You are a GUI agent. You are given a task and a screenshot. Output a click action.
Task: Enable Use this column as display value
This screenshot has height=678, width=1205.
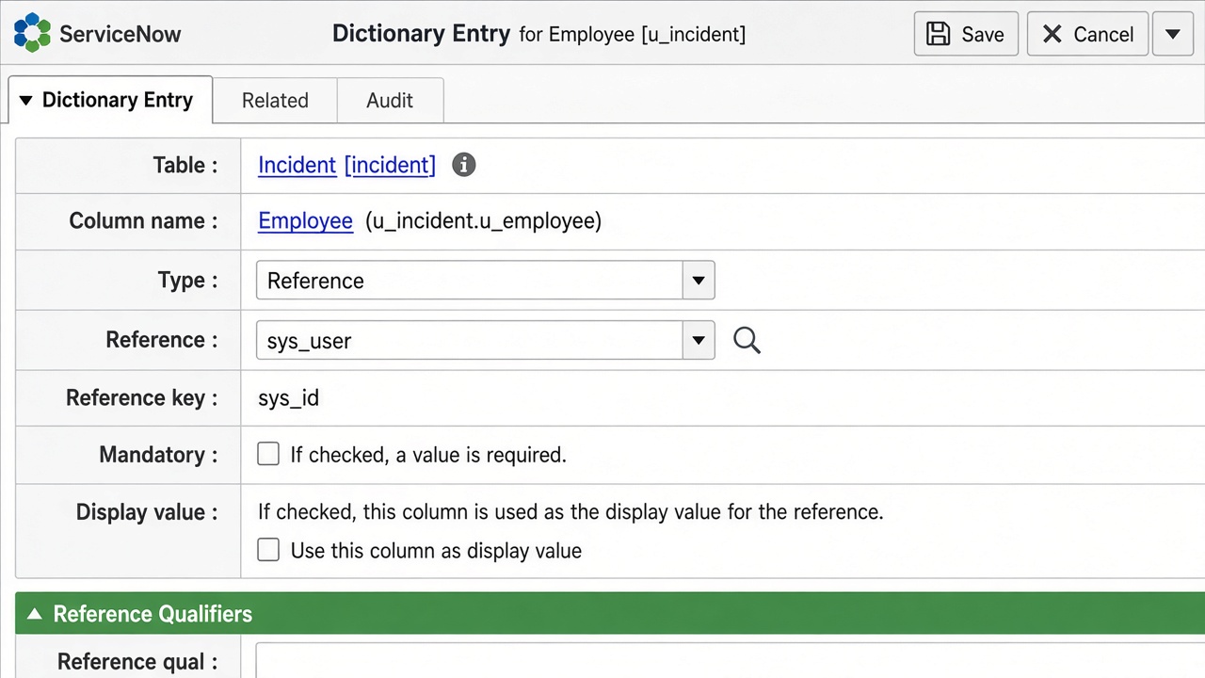pos(268,550)
